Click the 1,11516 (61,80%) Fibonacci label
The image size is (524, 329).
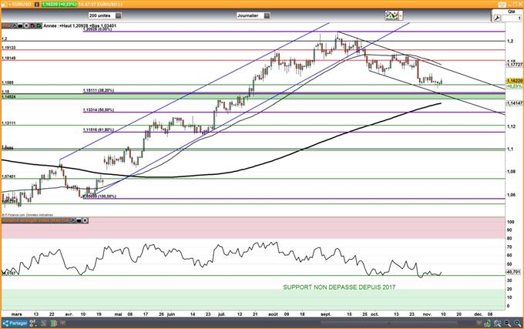(99, 129)
